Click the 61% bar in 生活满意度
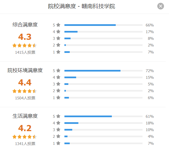The height and width of the screenshot is (152, 169). 103,116
